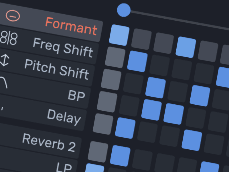Toggle the third cell in the BP row

[x=151, y=110]
